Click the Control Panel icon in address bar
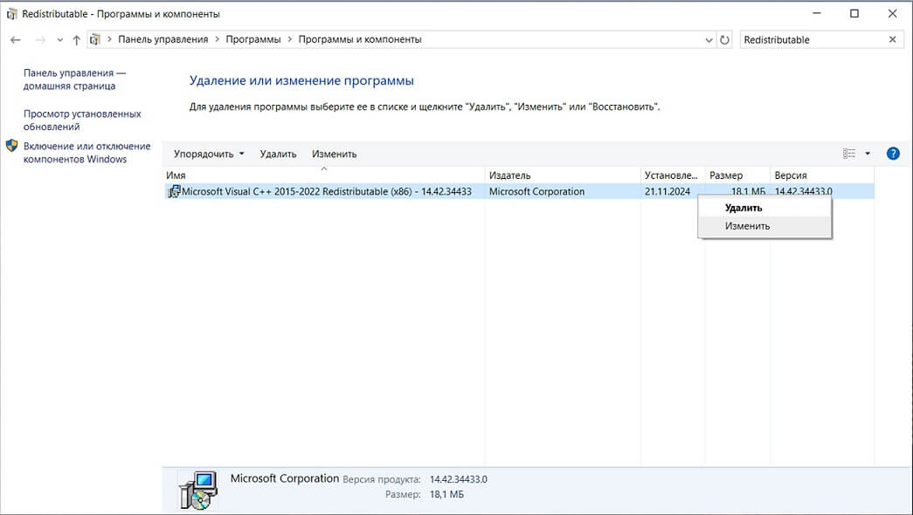 (x=95, y=39)
